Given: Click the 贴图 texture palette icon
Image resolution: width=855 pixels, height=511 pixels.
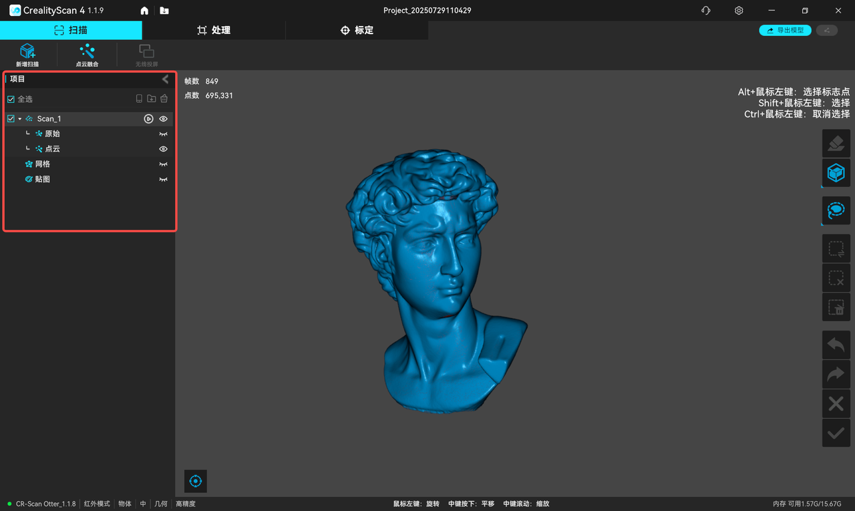Looking at the screenshot, I should [x=29, y=179].
